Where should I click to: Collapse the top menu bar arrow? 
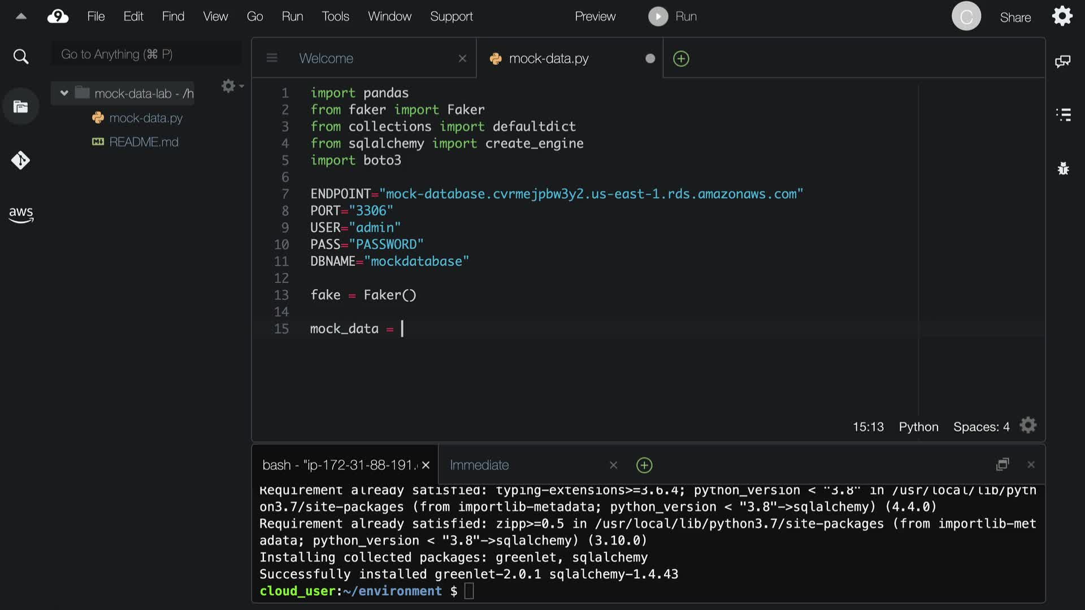[21, 16]
